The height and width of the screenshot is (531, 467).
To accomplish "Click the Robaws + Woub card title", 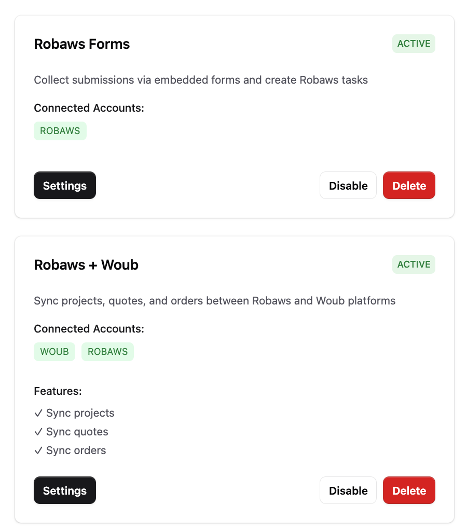I will coord(86,265).
